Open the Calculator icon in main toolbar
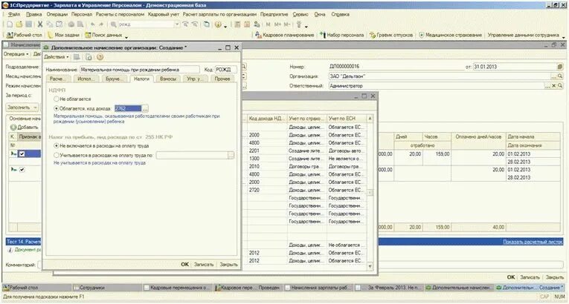Image resolution: width=569 pixels, height=304 pixels. pos(237,24)
